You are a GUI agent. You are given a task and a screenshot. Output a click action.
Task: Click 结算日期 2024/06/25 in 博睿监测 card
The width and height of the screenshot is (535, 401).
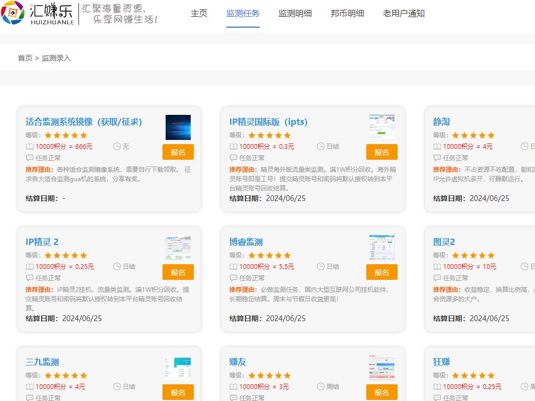(267, 319)
